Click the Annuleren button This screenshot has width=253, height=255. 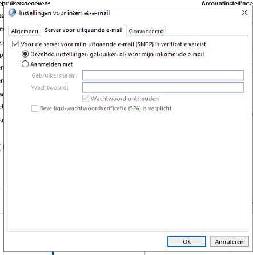tap(230, 241)
